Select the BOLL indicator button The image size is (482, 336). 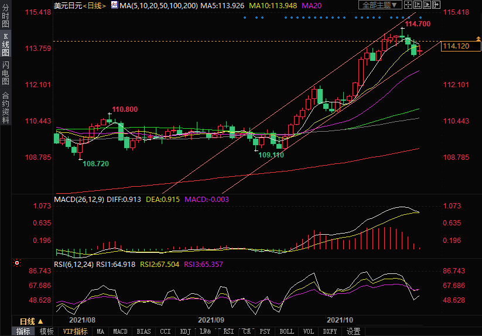[286, 331]
